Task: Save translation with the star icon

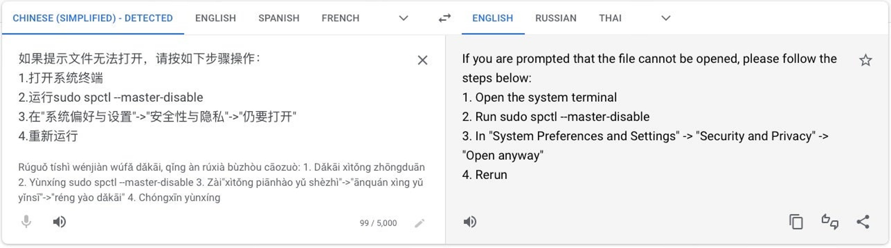Action: [865, 60]
